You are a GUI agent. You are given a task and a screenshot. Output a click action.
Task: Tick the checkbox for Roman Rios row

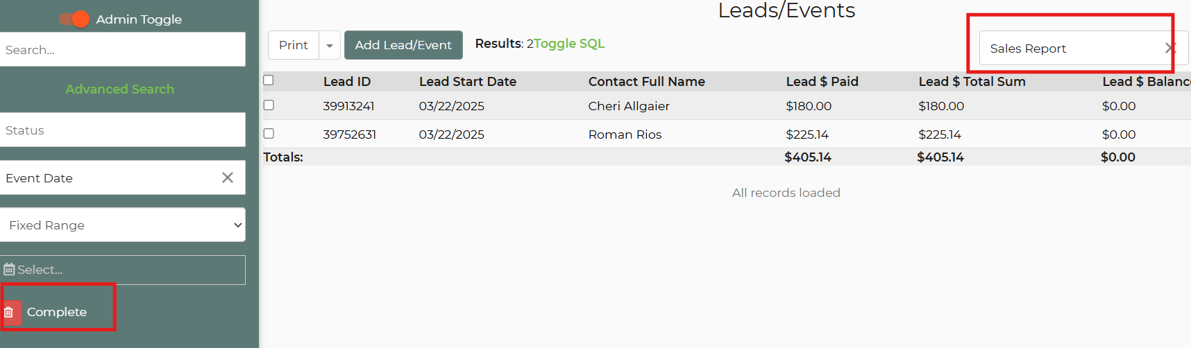(269, 133)
